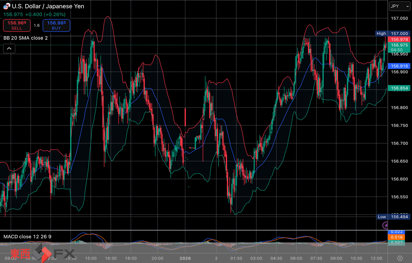The height and width of the screenshot is (263, 412).
Task: Select the MACD close 12 26 9 legend
Action: point(27,236)
